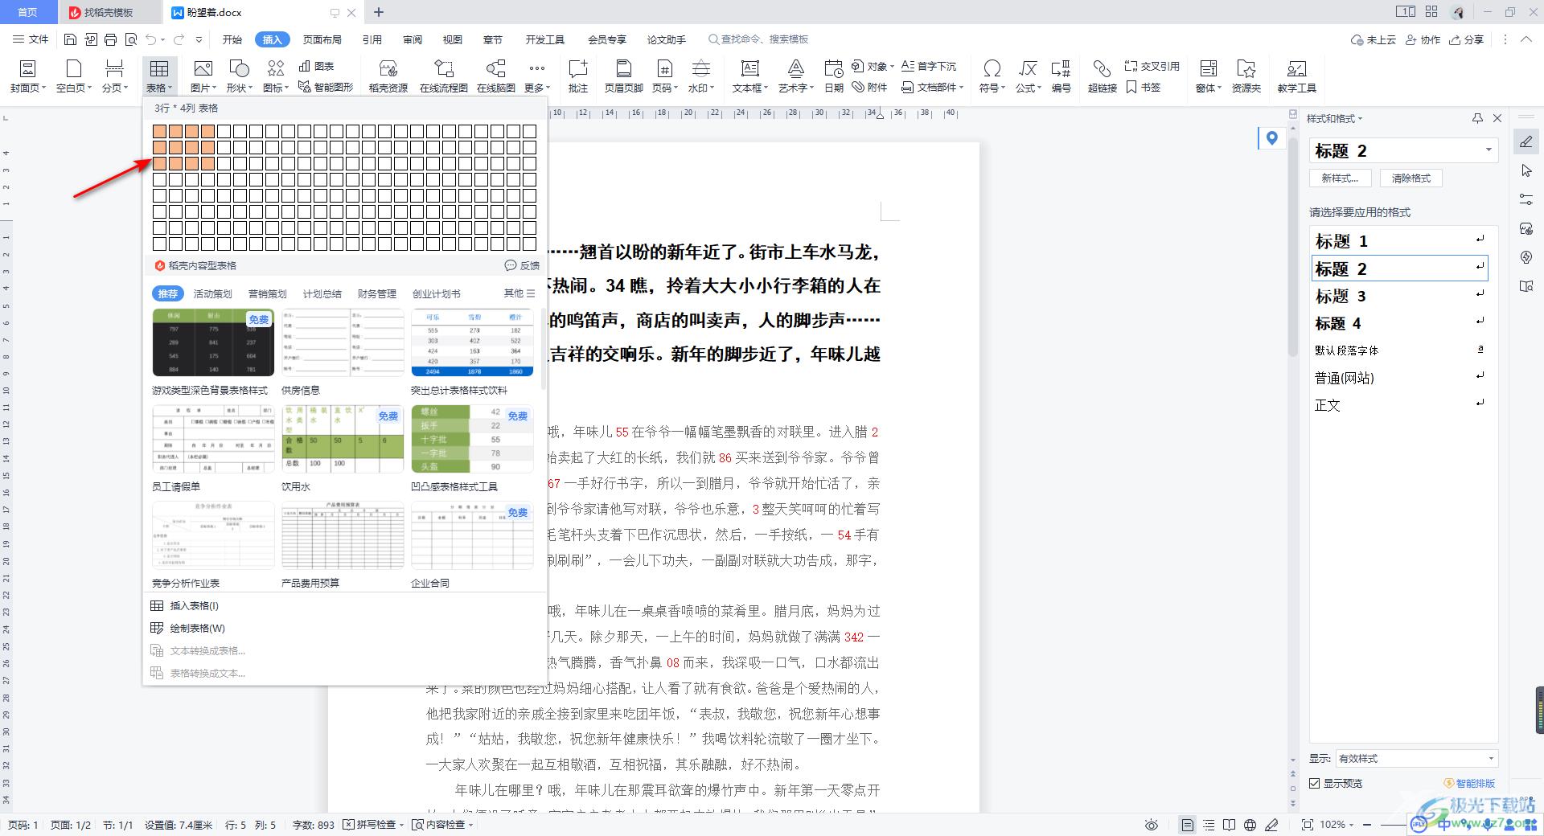
Task: Pin the Styles and Formatting panel
Action: pos(1477,118)
